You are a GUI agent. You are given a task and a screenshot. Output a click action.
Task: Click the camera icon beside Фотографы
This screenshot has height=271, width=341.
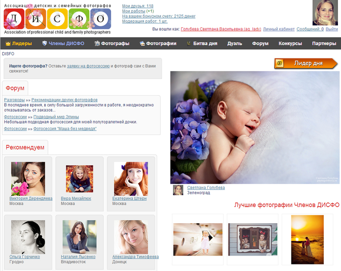point(97,43)
